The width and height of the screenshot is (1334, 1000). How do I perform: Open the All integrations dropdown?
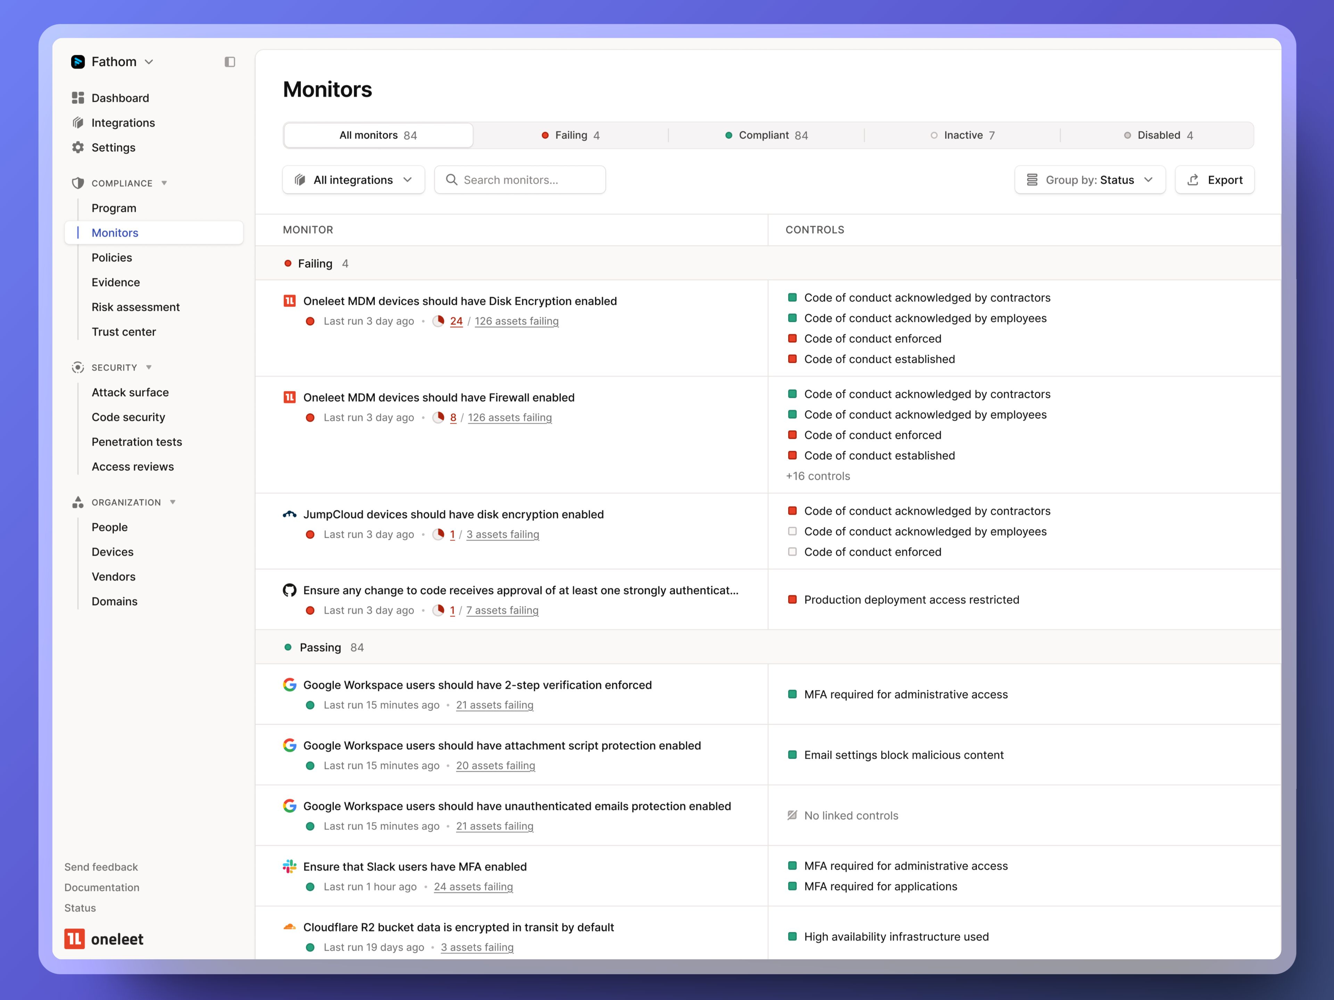[353, 179]
